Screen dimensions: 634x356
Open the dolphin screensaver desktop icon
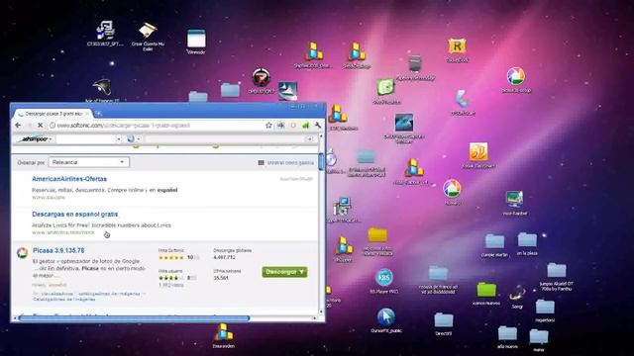pos(404,129)
